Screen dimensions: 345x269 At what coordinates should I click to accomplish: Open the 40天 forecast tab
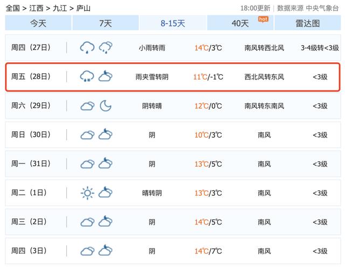tap(240, 23)
